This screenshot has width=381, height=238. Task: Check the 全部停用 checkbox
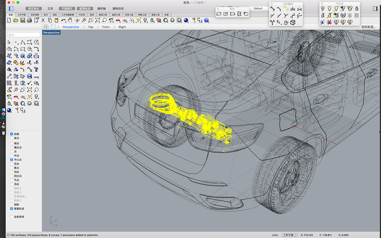(x=11, y=217)
